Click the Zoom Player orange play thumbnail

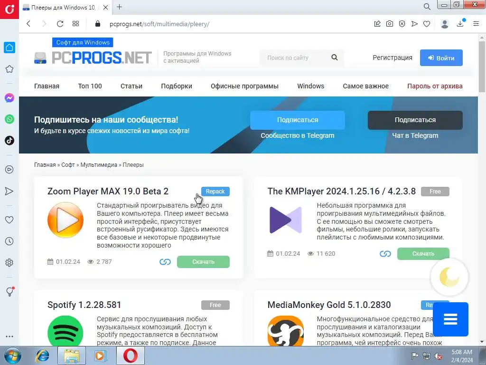click(65, 220)
